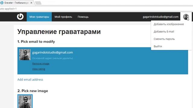Open the View rating link
The height and width of the screenshot is (108, 193).
tap(39, 69)
